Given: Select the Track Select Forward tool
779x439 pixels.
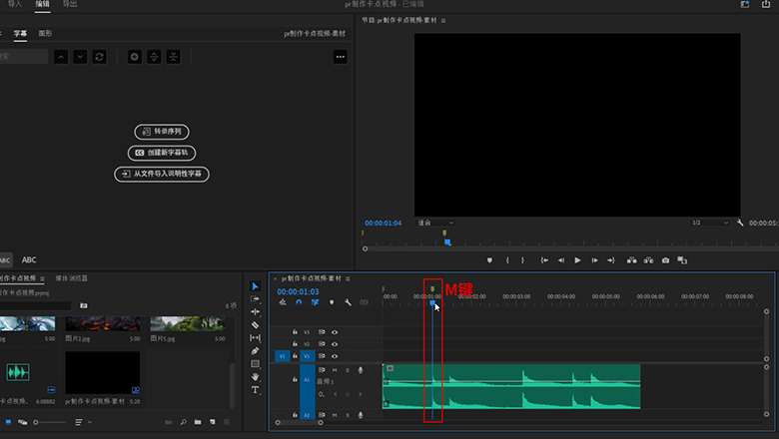Looking at the screenshot, I should 255,299.
